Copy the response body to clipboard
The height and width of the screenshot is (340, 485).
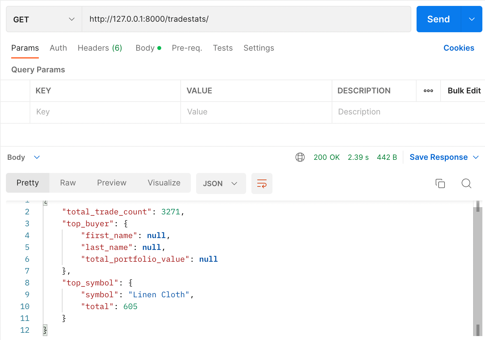pos(440,183)
